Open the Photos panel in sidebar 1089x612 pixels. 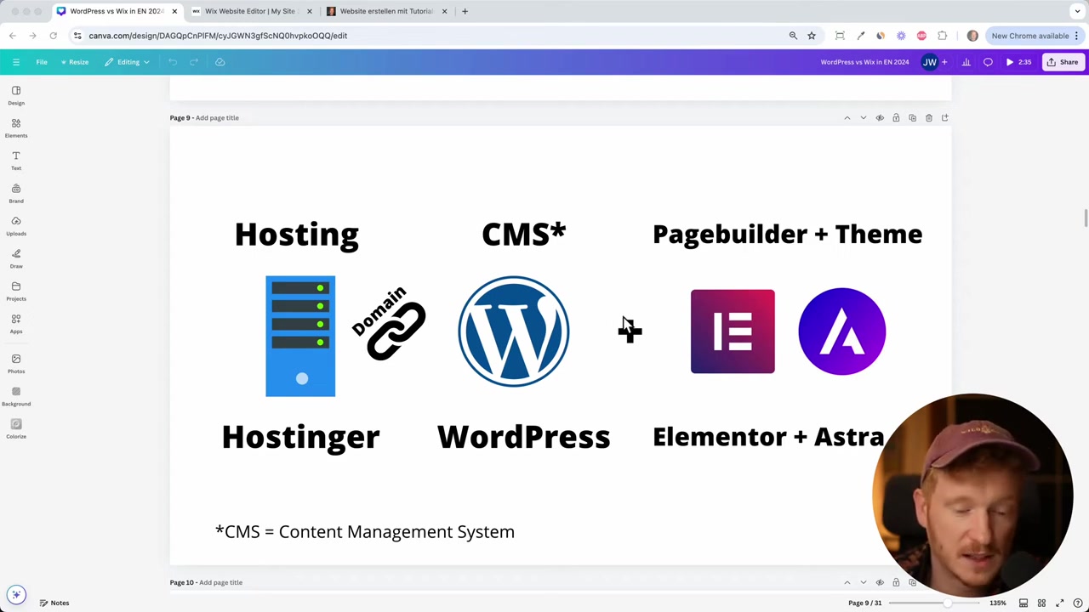click(16, 363)
